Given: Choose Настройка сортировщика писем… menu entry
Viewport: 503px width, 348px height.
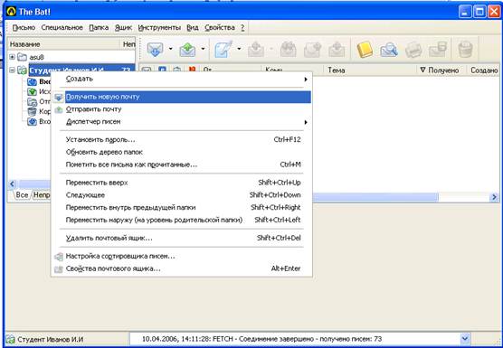Looking at the screenshot, I should click(x=182, y=257).
